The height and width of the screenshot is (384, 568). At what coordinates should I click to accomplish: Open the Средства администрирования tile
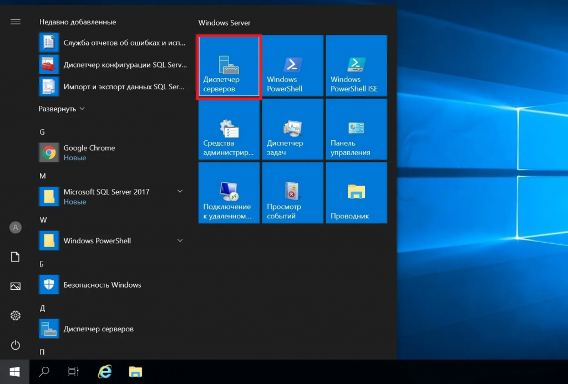pos(229,129)
